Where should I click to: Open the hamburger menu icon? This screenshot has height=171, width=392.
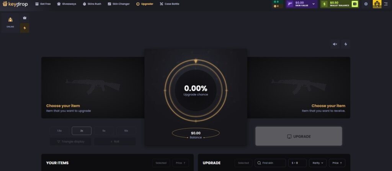point(386,4)
